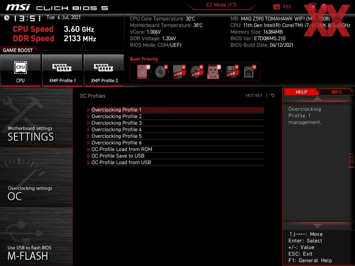The height and width of the screenshot is (266, 355).
Task: Switch to the HELP tab
Action: pos(301,92)
